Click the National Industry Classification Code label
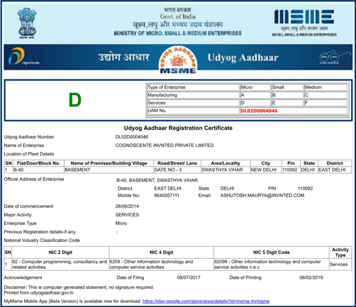 pyautogui.click(x=42, y=240)
